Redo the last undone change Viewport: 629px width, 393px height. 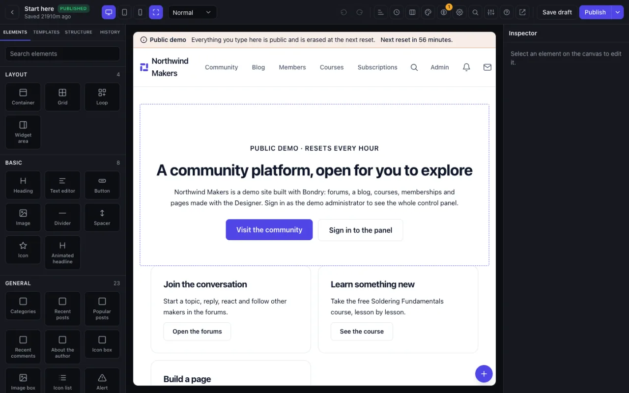pos(359,12)
